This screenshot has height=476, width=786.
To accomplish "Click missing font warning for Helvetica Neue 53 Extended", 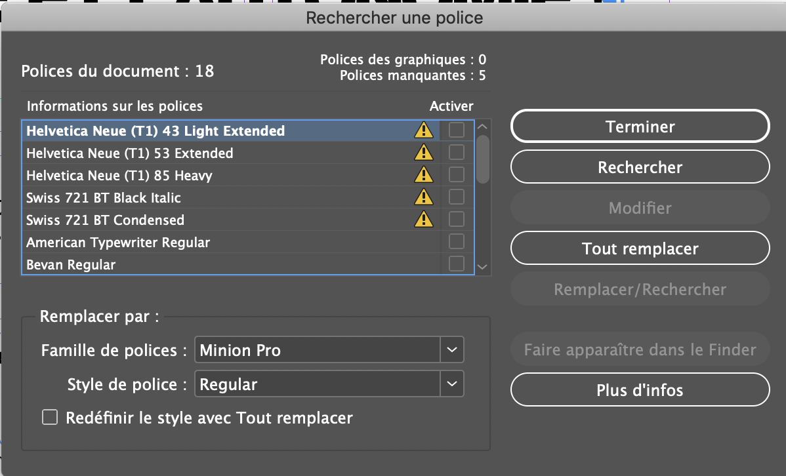I will [x=423, y=153].
